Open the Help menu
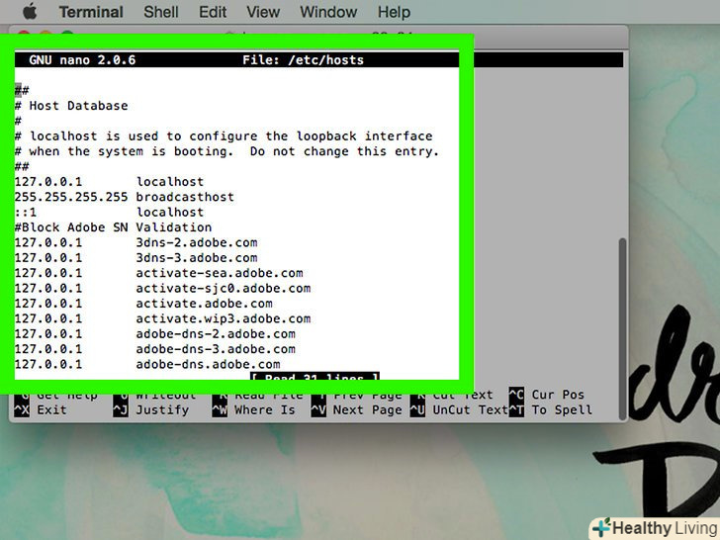 pyautogui.click(x=394, y=12)
